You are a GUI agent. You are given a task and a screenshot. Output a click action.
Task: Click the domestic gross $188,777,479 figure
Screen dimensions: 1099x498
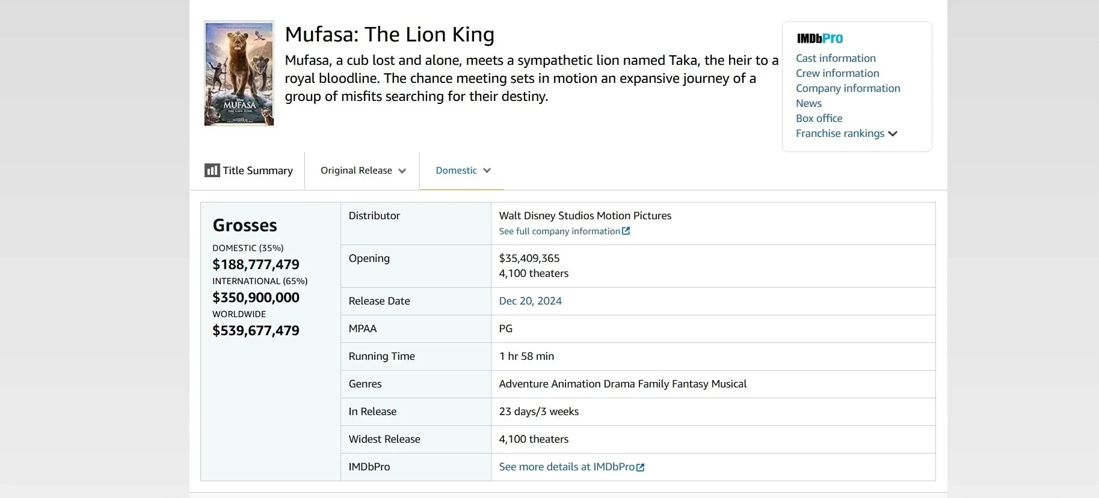pos(256,264)
